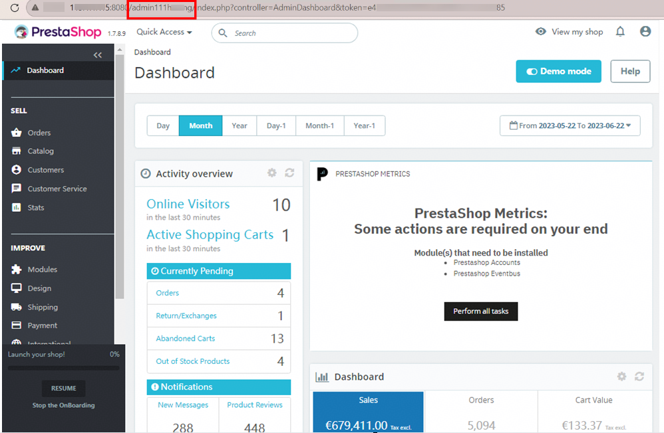Click the calendar icon in date range
The image size is (664, 433).
[x=513, y=125]
